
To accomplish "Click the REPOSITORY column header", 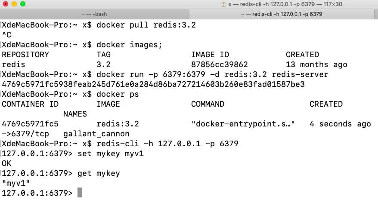I will coord(25,55).
